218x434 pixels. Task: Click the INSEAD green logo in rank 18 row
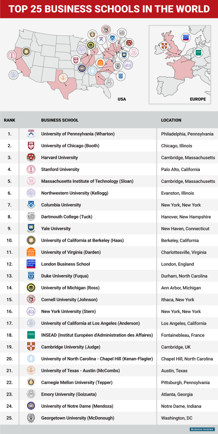pyautogui.click(x=31, y=335)
